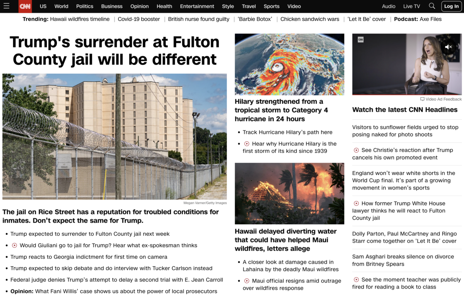Image resolution: width=464 pixels, height=296 pixels.
Task: Open England white shorts World Cup story
Action: coord(404,180)
